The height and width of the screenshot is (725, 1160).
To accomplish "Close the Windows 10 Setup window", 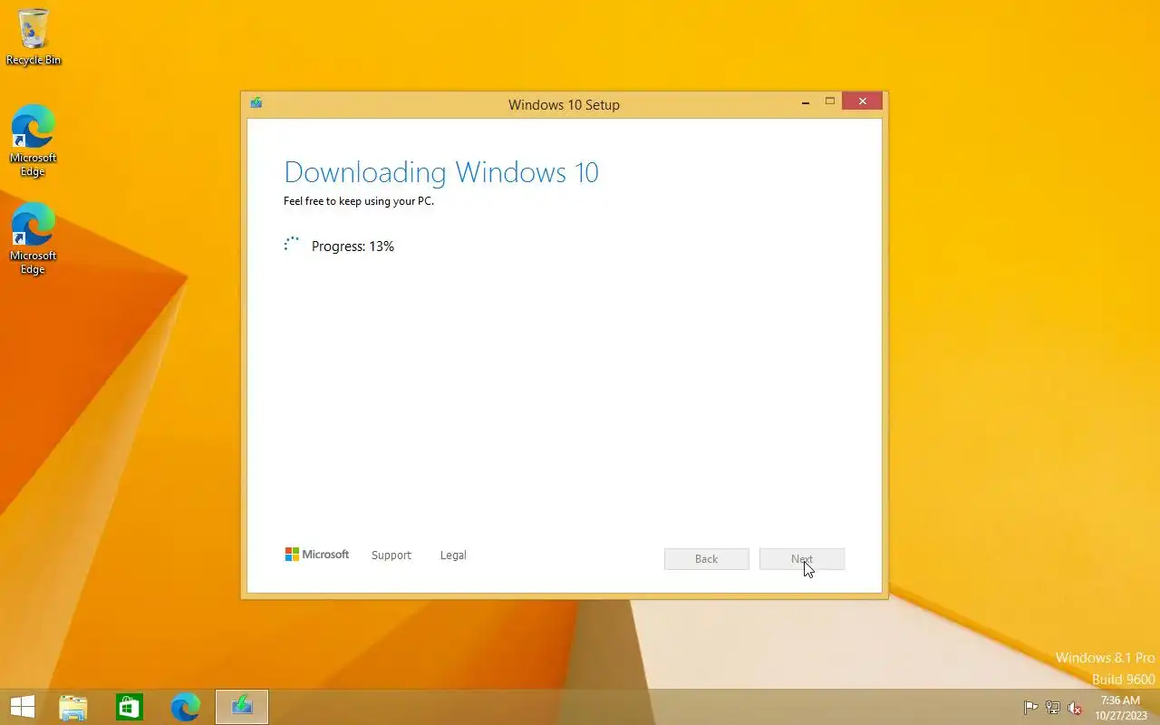I will (x=862, y=101).
